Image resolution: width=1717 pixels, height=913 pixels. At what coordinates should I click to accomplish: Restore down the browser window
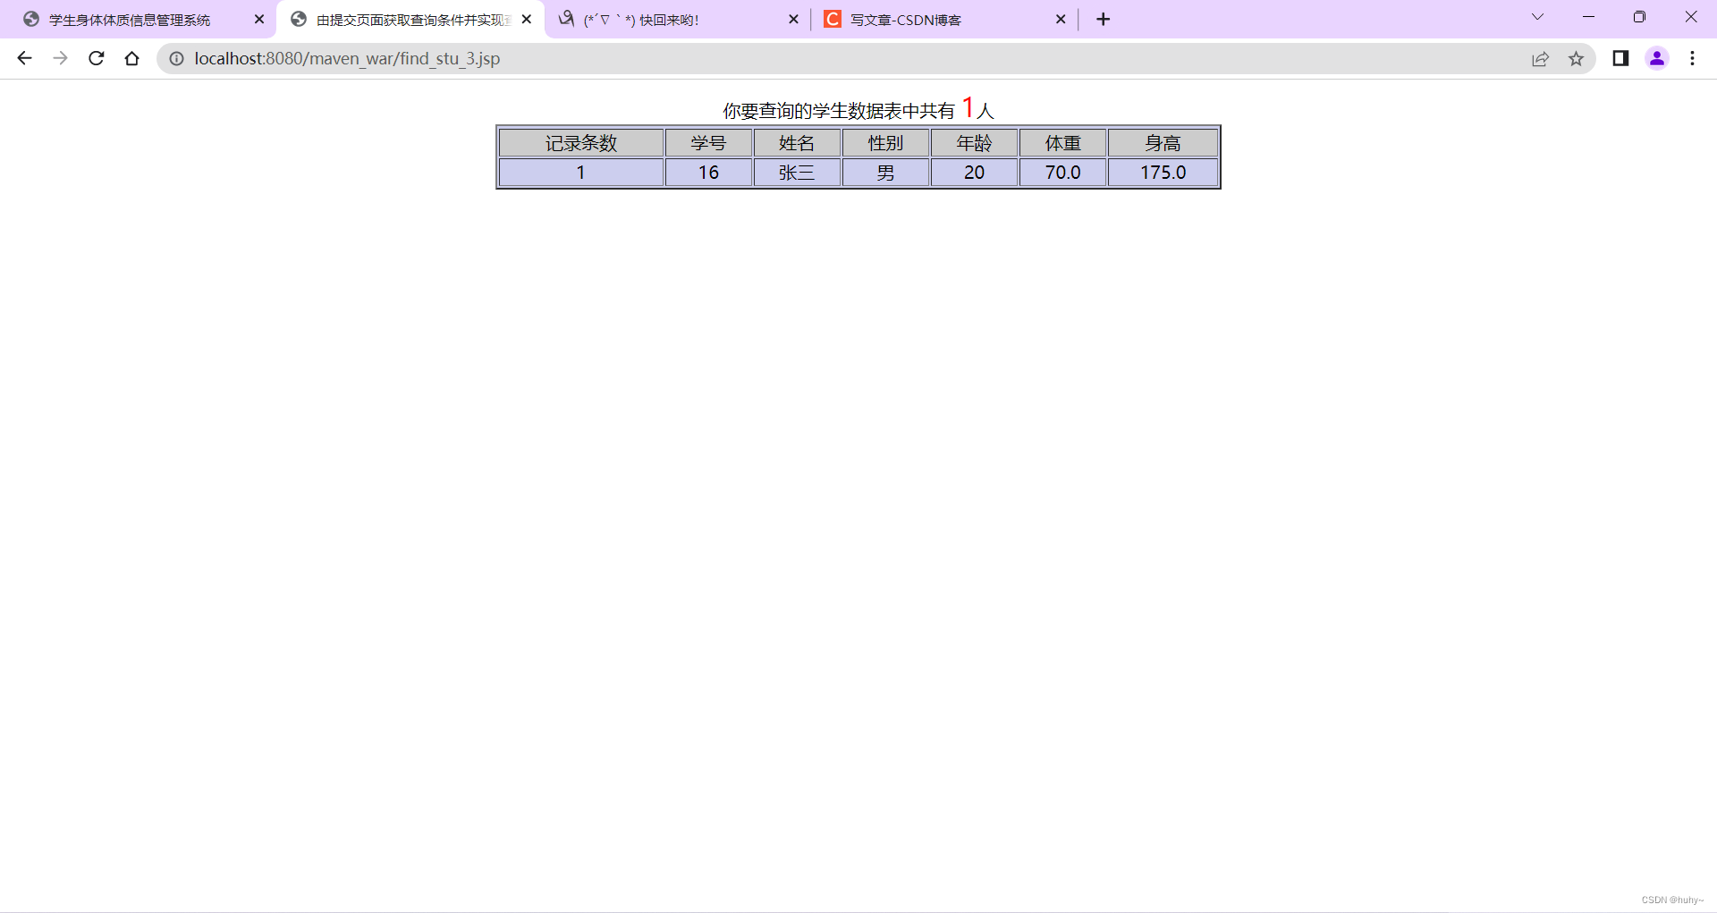tap(1639, 17)
